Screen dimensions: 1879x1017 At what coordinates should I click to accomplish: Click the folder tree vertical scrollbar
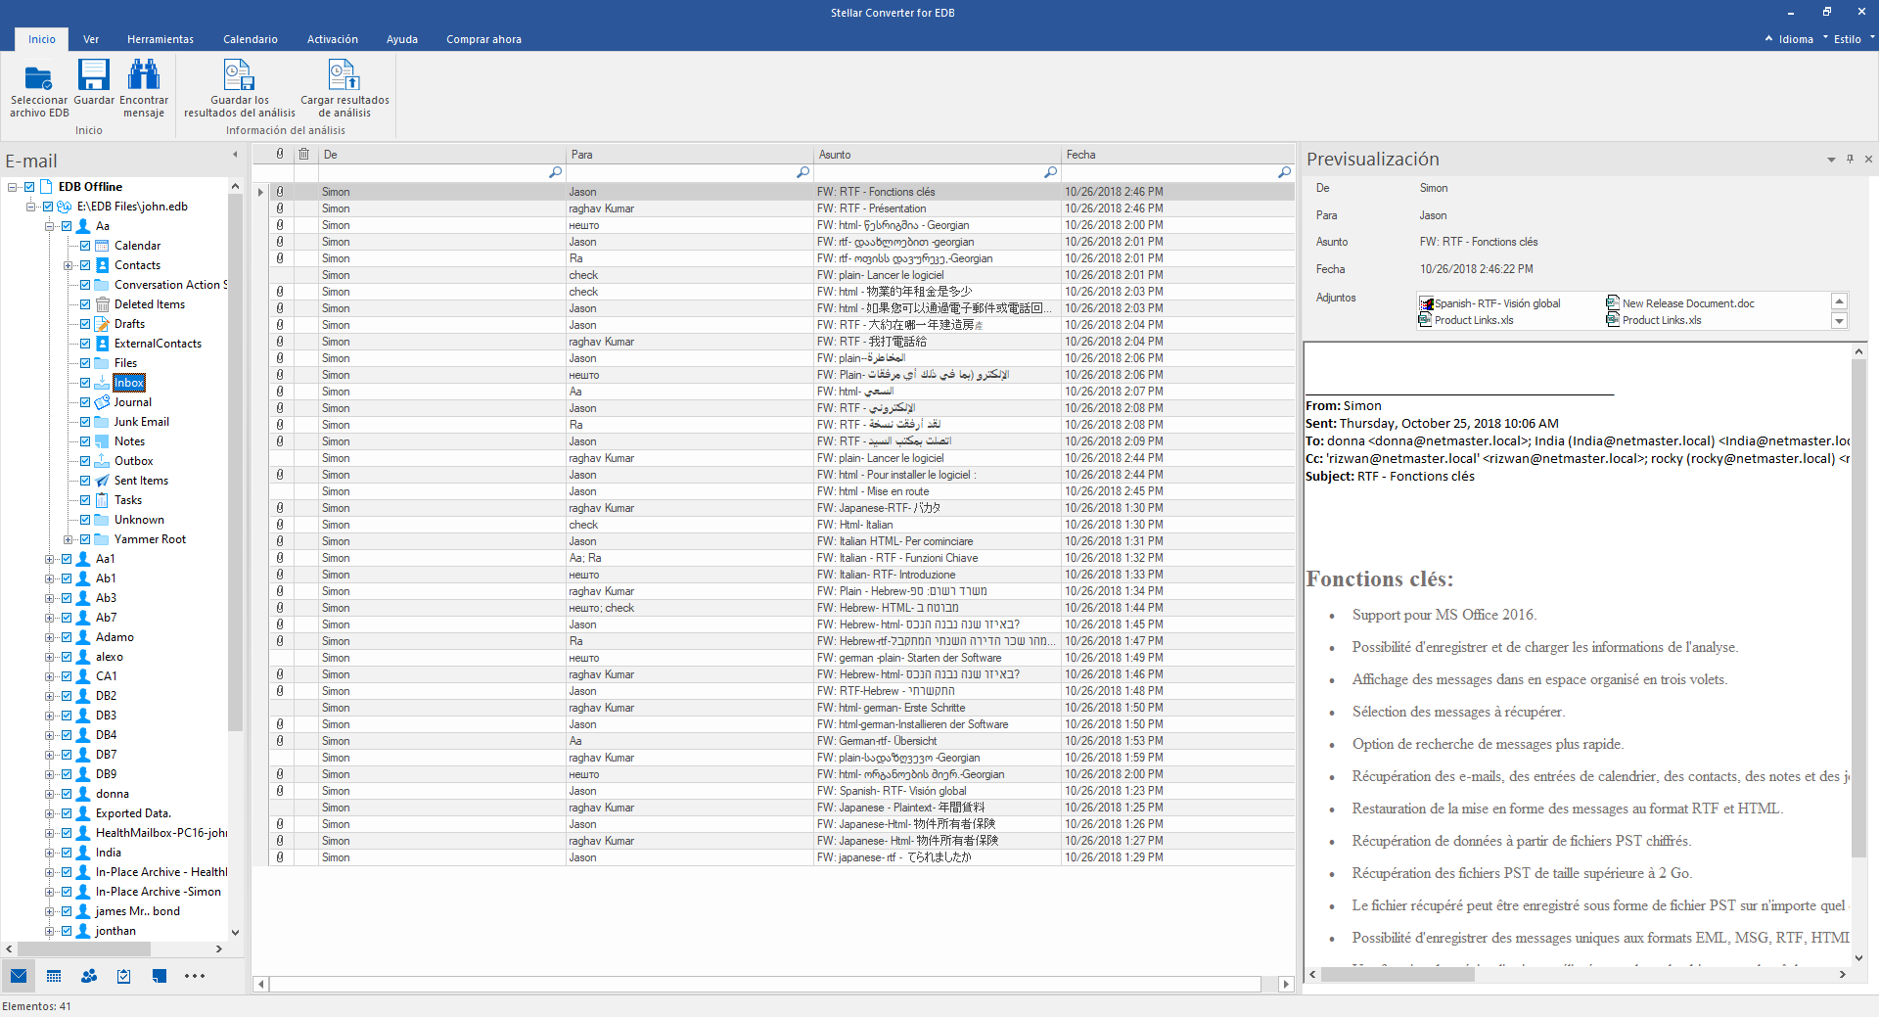[235, 460]
